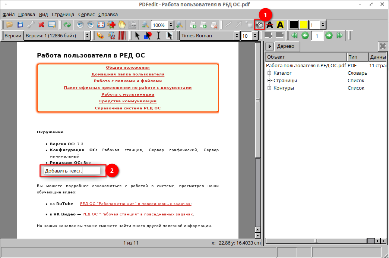Expand the Страницы tree node
389x258 pixels.
pos(269,81)
